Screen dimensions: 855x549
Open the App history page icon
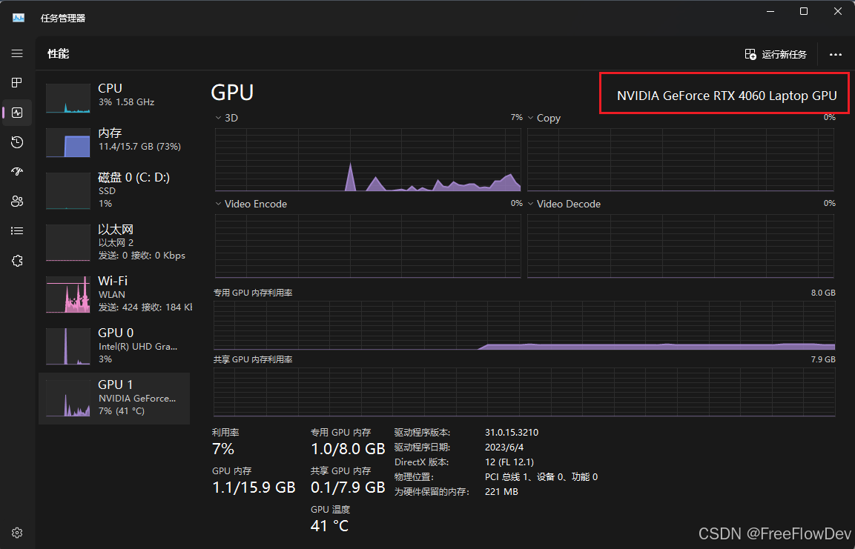pyautogui.click(x=17, y=142)
